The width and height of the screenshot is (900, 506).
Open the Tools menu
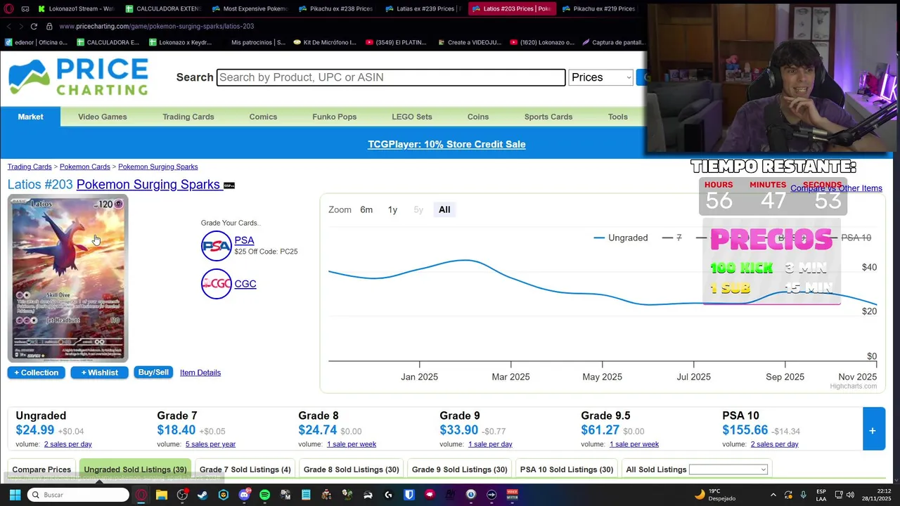618,117
